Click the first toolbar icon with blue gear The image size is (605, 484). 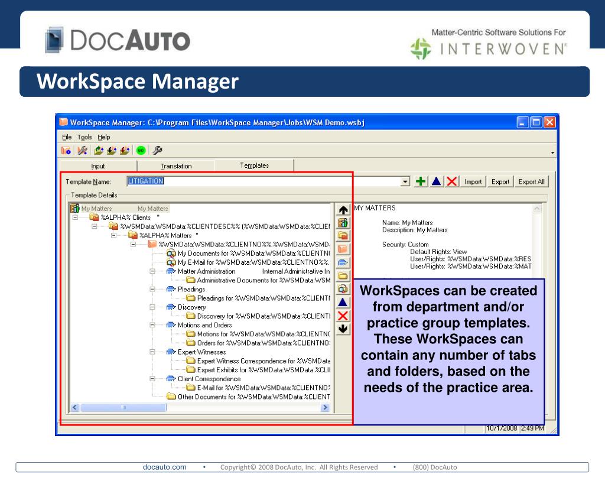coord(66,150)
